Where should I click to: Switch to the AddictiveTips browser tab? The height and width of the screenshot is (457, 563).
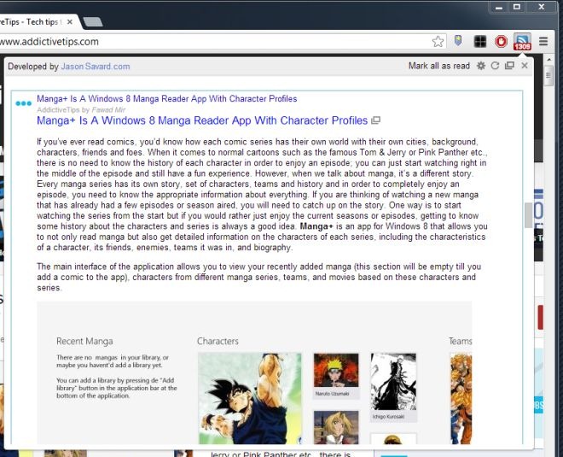click(x=31, y=22)
